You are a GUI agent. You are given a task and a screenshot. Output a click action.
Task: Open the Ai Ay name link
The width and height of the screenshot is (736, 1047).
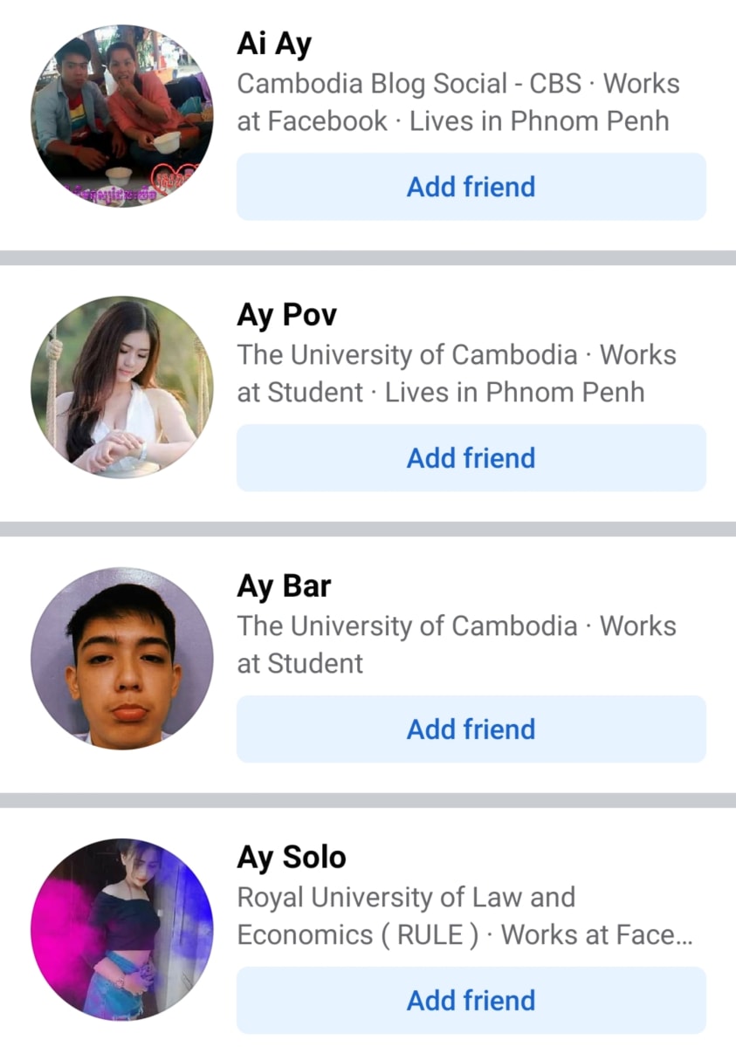(274, 44)
